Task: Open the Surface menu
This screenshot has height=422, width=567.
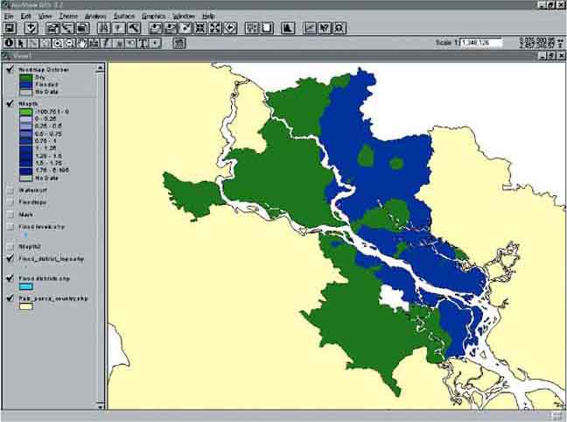Action: (124, 16)
